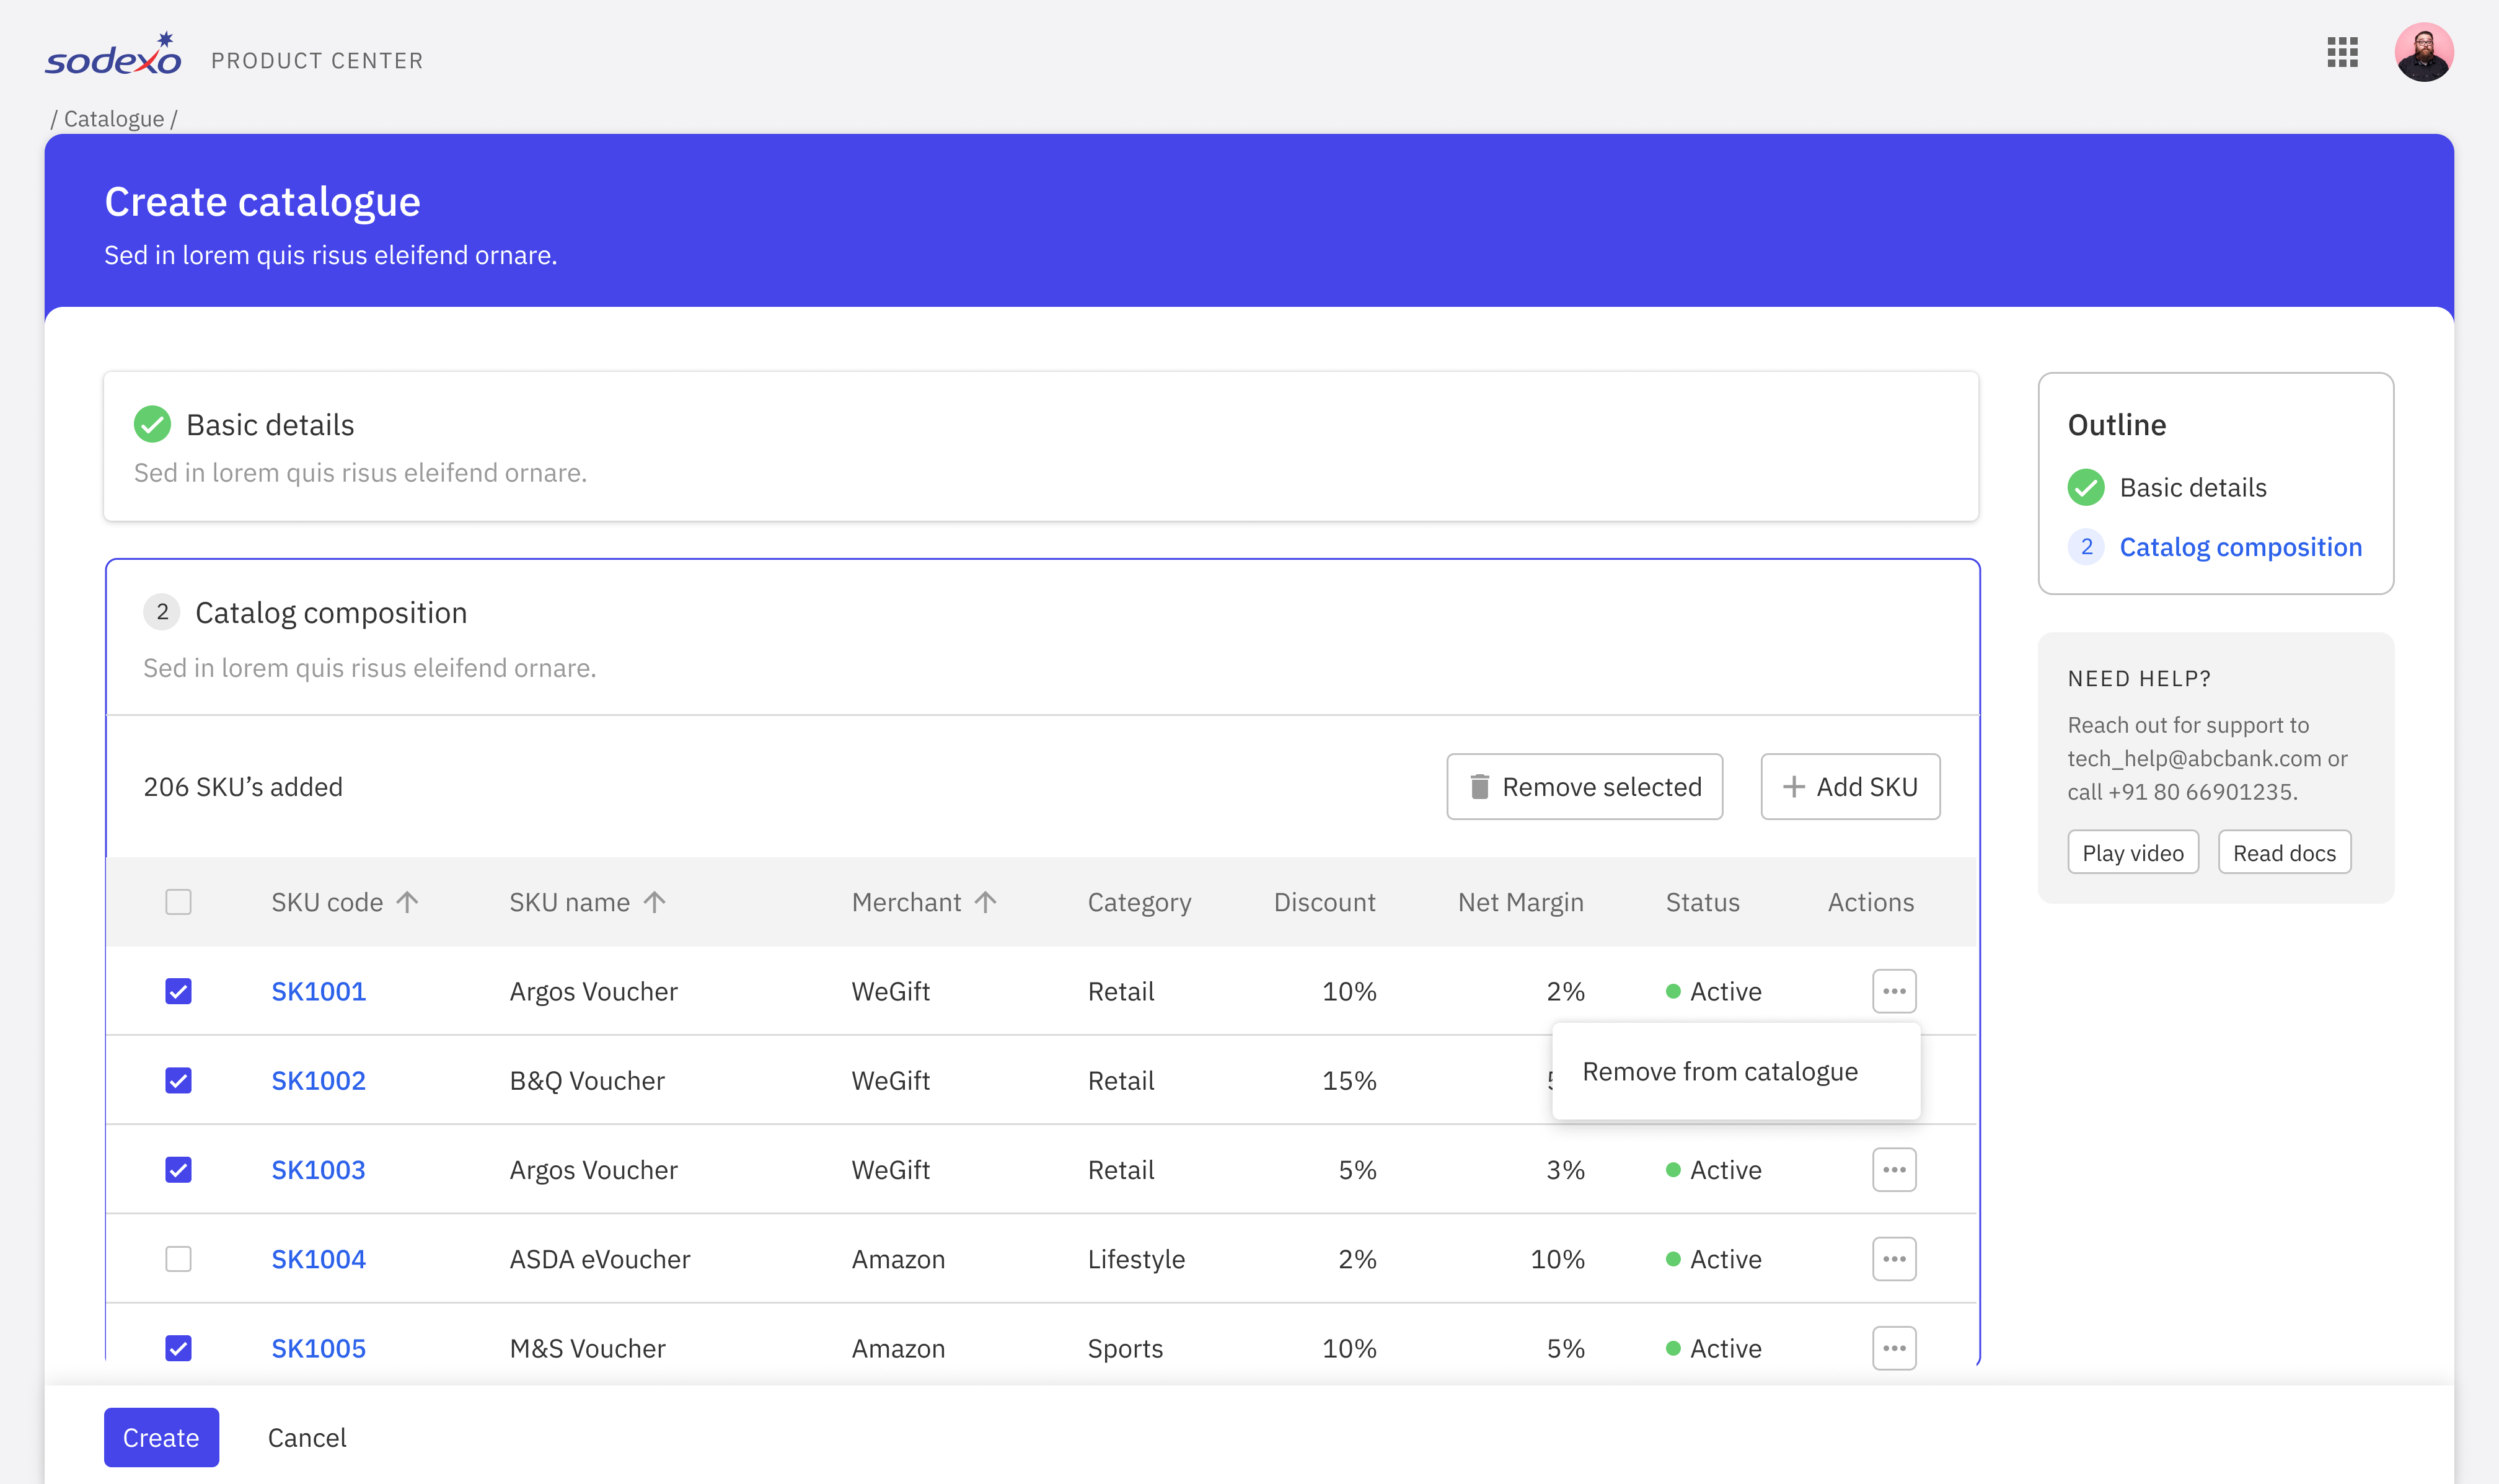Sort table by Merchant arrow

(x=985, y=902)
